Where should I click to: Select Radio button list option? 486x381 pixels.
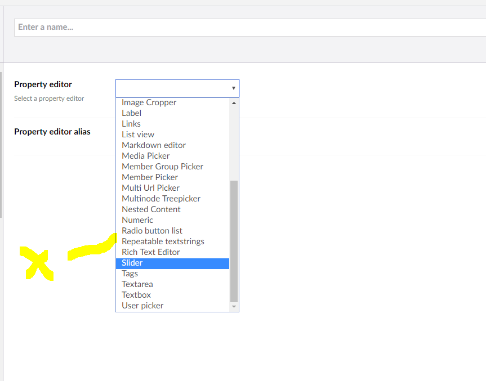(173, 231)
